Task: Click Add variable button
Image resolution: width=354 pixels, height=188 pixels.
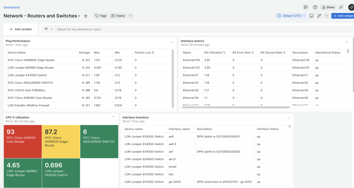Action: click(20, 29)
